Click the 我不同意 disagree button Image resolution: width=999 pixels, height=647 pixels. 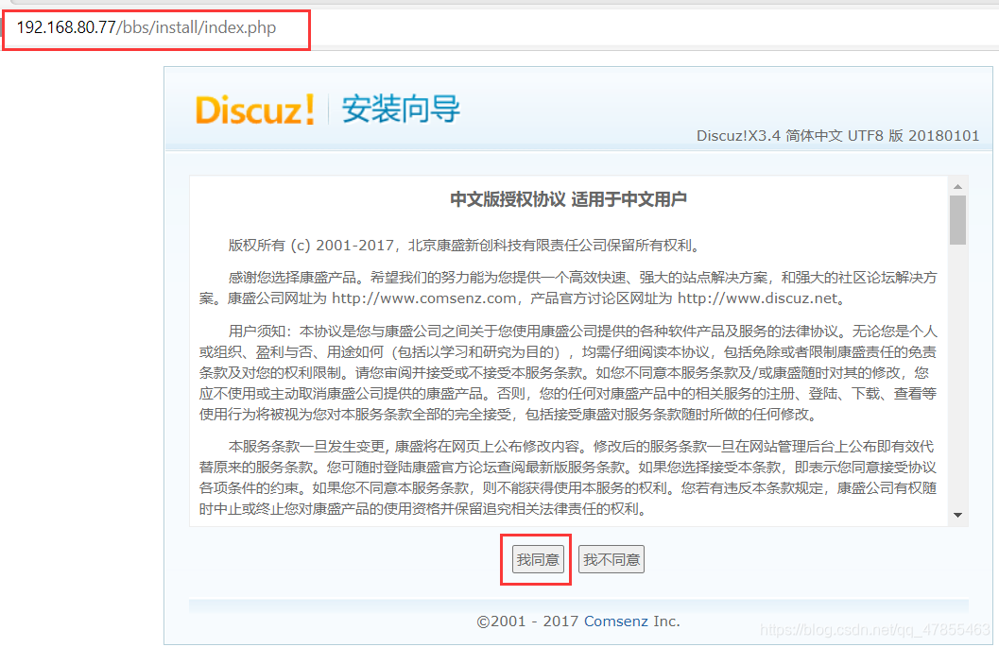[x=611, y=560]
